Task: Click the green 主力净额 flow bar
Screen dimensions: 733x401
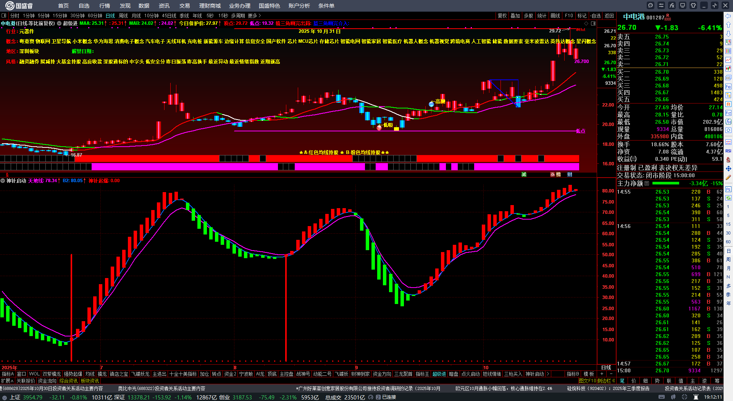Action: [666, 183]
